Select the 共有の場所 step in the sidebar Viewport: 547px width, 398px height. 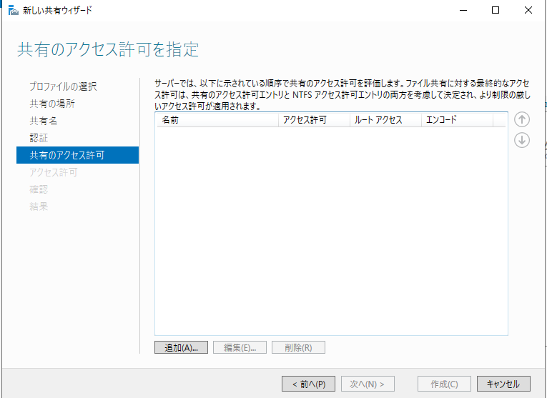pyautogui.click(x=51, y=104)
